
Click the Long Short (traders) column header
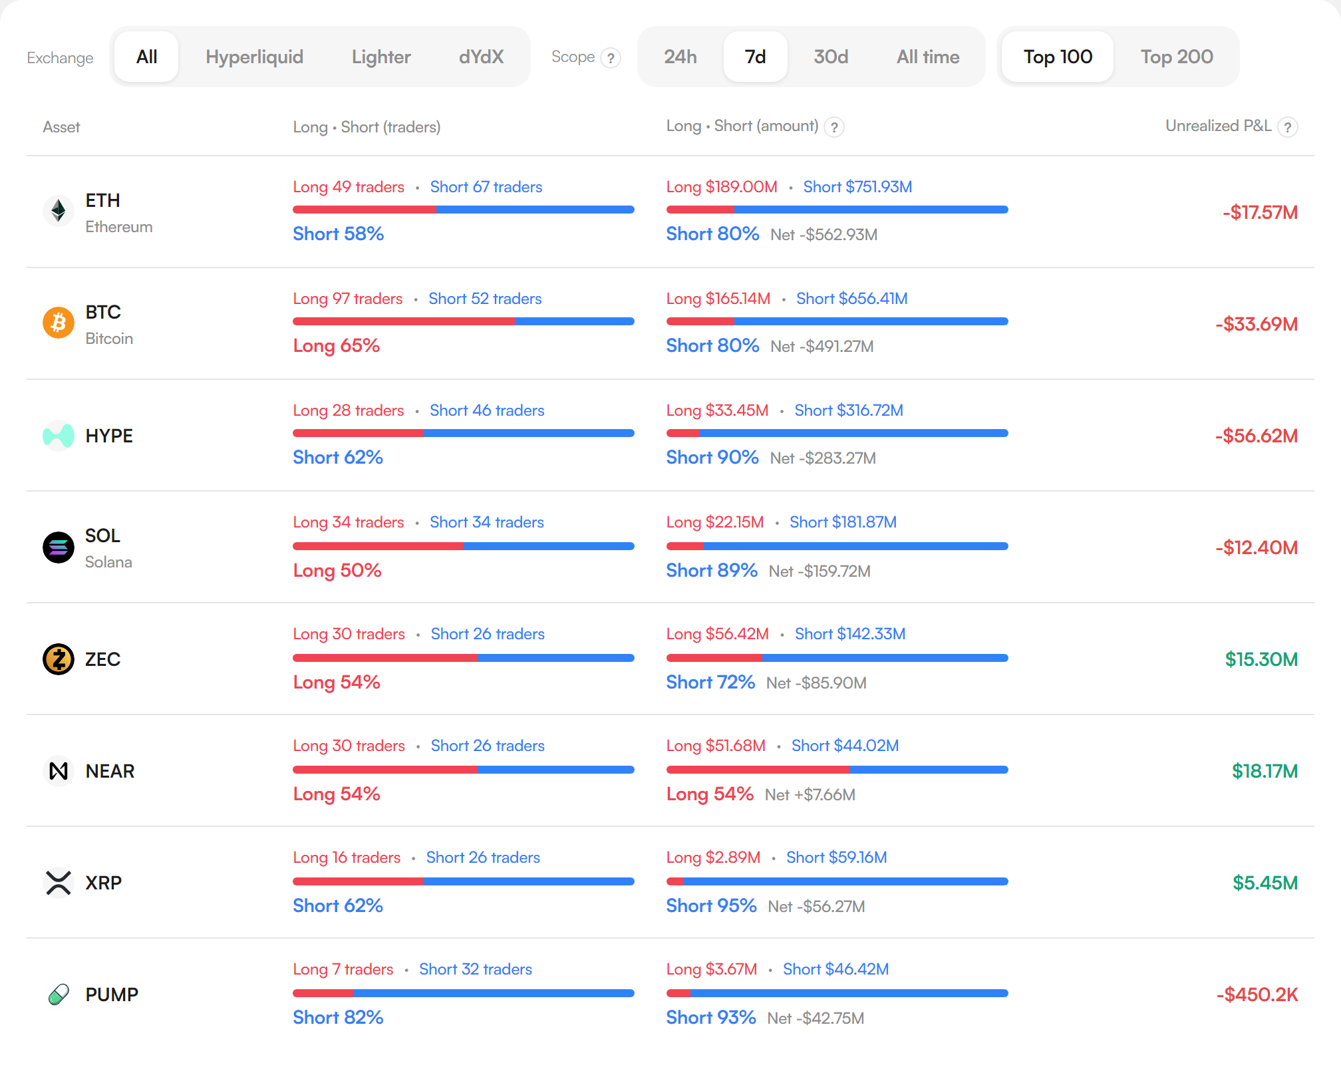click(367, 127)
